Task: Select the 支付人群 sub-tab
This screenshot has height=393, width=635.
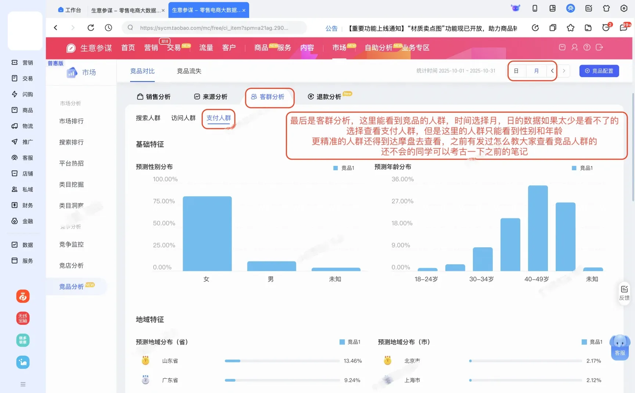Action: point(219,118)
